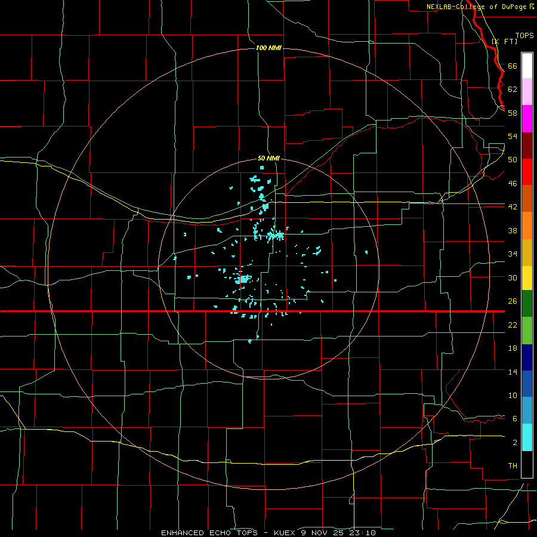This screenshot has width=537, height=537.
Task: Click the '[K FT]' units label
Action: coord(504,41)
